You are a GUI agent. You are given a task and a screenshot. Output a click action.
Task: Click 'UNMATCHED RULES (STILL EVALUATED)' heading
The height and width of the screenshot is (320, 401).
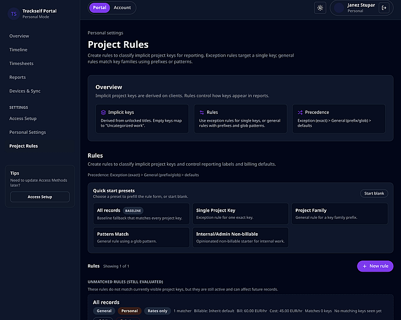coord(125,282)
